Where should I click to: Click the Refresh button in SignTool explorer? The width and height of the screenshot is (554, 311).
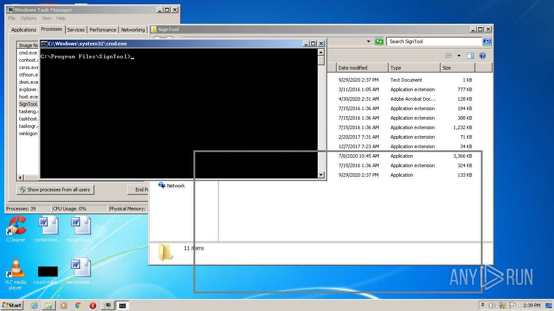379,41
